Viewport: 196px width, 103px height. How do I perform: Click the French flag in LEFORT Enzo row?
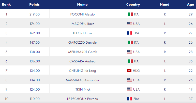[x=130, y=33]
